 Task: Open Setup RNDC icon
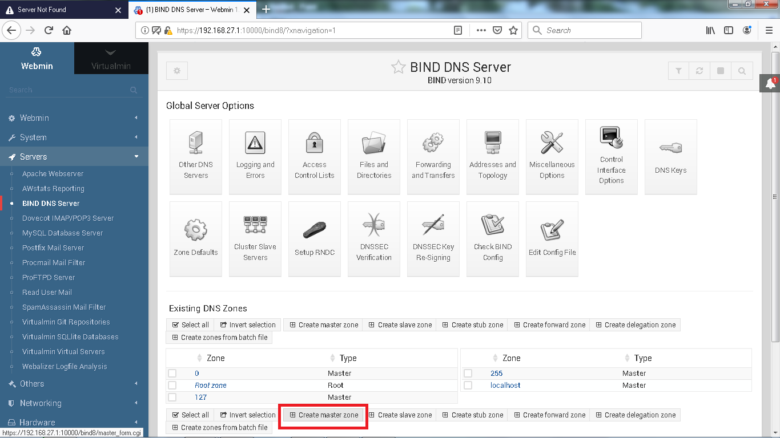pyautogui.click(x=315, y=239)
